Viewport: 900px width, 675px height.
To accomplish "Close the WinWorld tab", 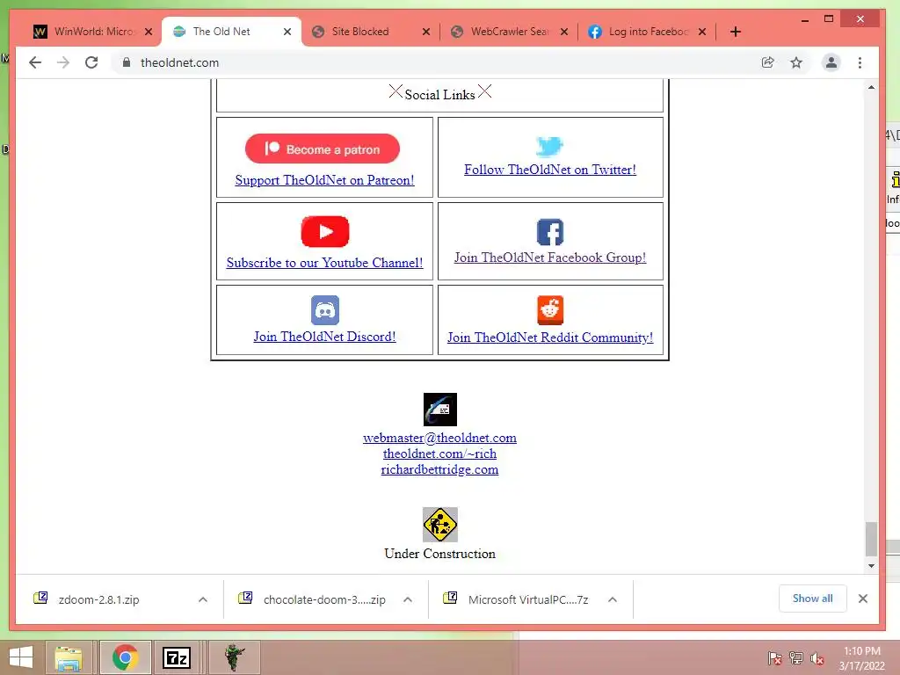I will coord(149,32).
